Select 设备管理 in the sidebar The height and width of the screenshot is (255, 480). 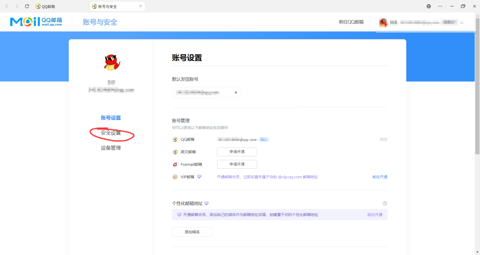[x=111, y=148]
